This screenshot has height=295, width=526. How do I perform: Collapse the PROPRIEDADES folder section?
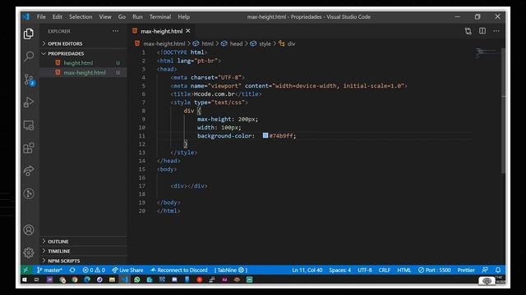click(x=84, y=53)
